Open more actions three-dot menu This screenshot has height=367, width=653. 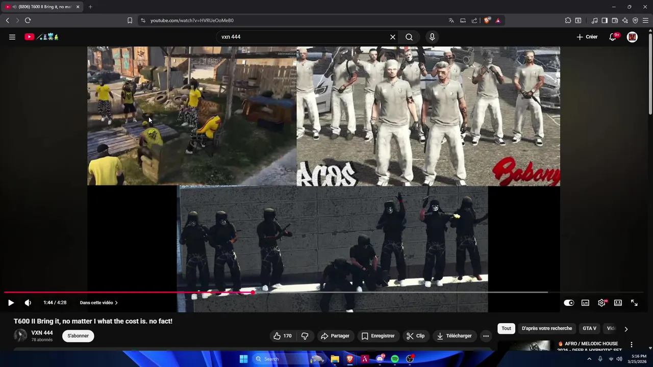pos(486,336)
